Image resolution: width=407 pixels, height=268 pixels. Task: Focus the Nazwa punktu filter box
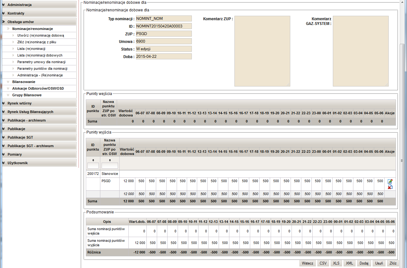110,166
